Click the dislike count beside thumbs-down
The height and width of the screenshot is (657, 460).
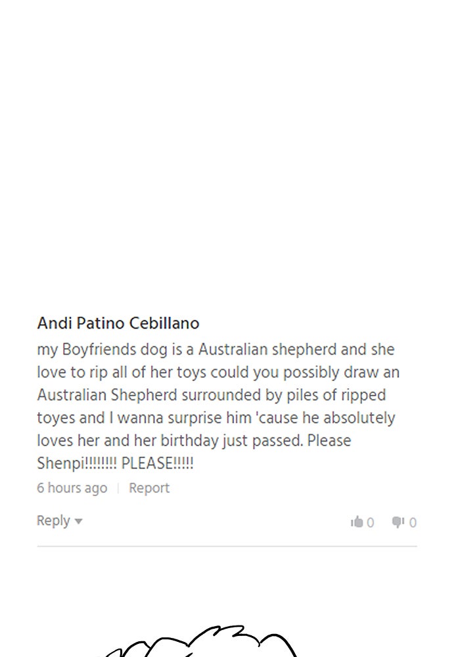413,523
